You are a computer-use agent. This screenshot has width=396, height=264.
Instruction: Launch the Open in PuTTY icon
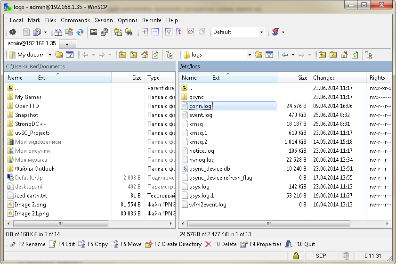click(105, 32)
